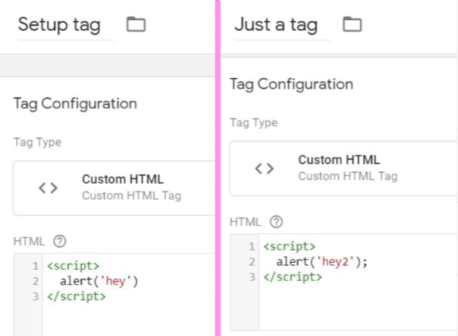This screenshot has width=458, height=336.
Task: Click the alert('hey2'); code line
Action: click(321, 262)
